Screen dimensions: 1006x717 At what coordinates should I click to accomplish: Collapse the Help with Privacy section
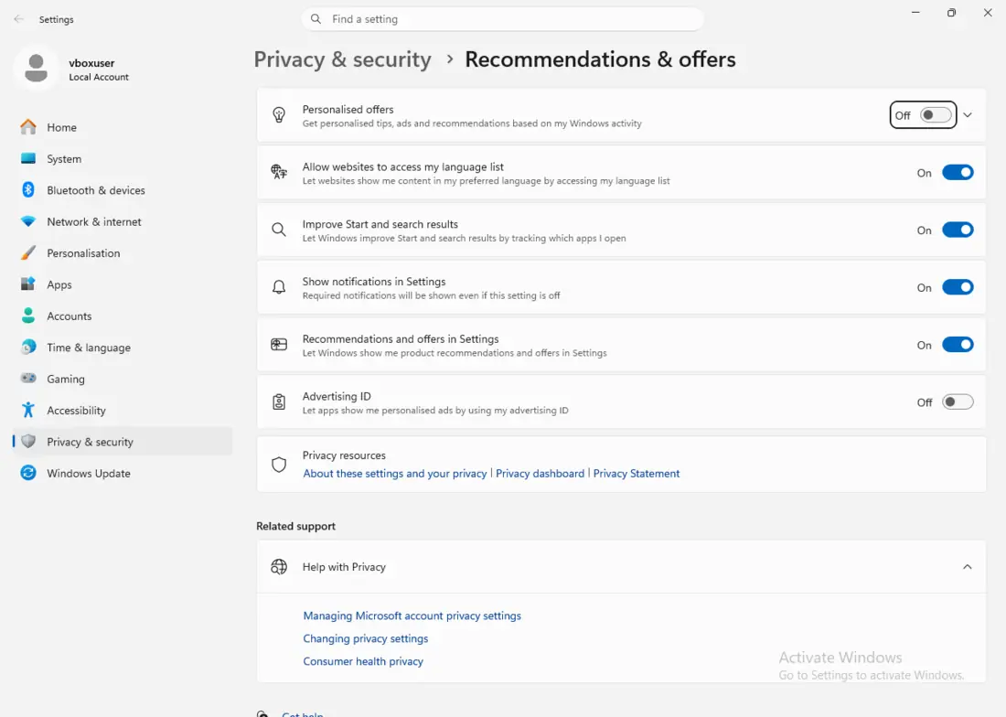[967, 567]
